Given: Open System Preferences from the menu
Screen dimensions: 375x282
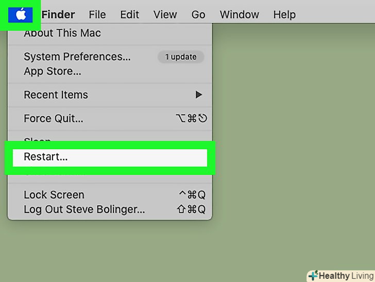Looking at the screenshot, I should (77, 57).
